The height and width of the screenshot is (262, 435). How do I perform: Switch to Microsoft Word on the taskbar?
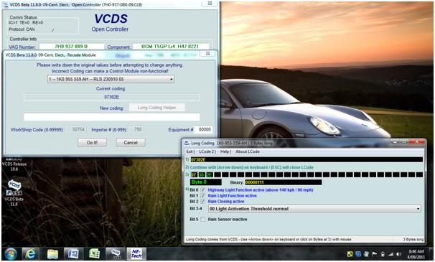pyautogui.click(x=73, y=253)
